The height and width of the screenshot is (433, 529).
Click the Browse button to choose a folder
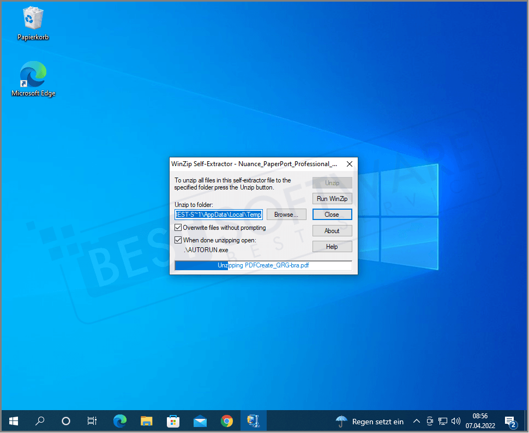[x=286, y=214]
